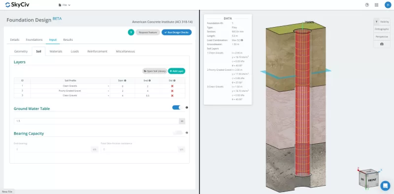Click the teal question mark help button

[x=131, y=32]
